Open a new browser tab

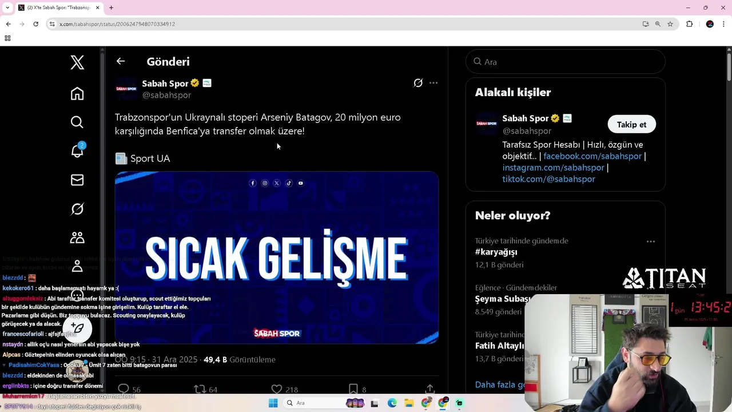tap(111, 7)
